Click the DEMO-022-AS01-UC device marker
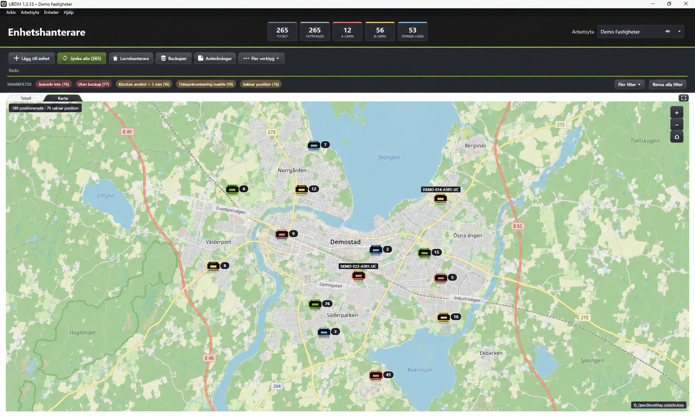This screenshot has height=417, width=695. [358, 275]
